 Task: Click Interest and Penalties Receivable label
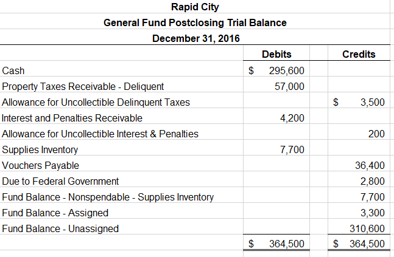[72, 118]
